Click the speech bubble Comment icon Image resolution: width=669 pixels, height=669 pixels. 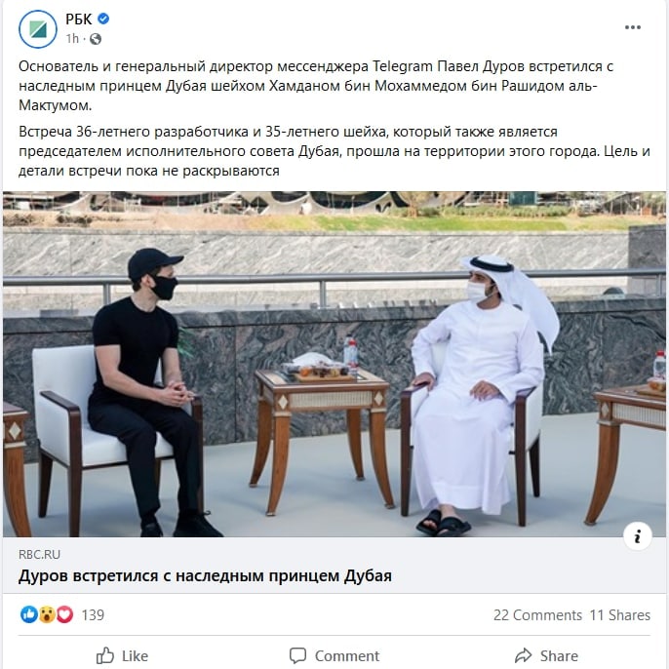point(297,655)
